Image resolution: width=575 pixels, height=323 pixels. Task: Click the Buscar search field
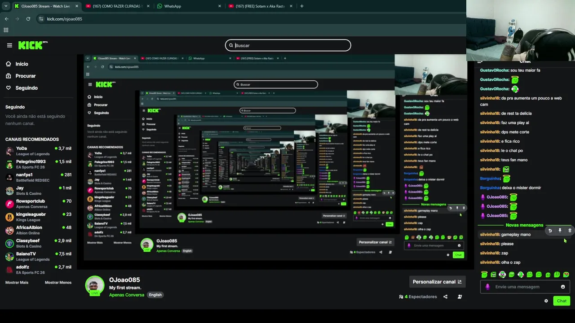[288, 45]
